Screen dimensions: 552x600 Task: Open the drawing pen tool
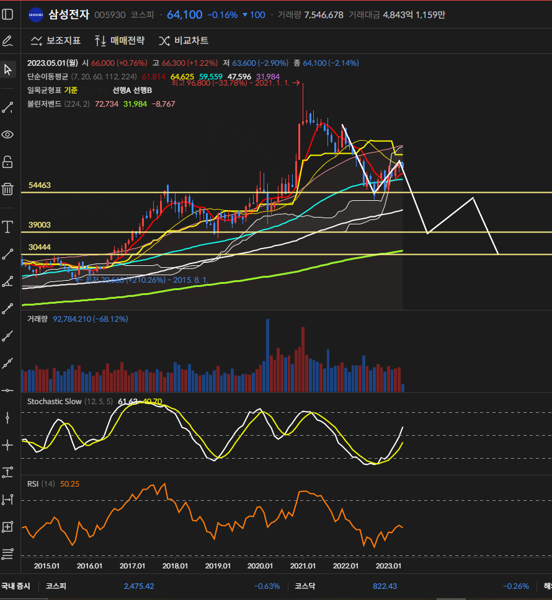(7, 41)
